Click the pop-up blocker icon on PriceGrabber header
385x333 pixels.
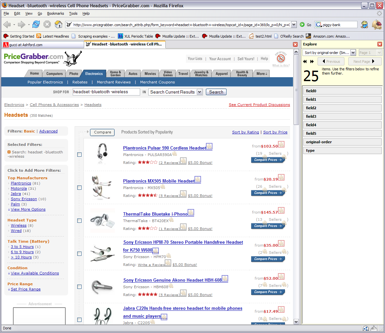pos(281,58)
